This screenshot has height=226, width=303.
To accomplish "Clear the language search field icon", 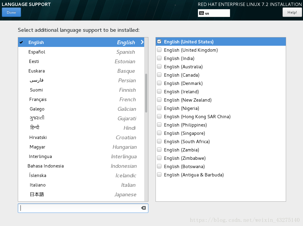I will coord(143,208).
